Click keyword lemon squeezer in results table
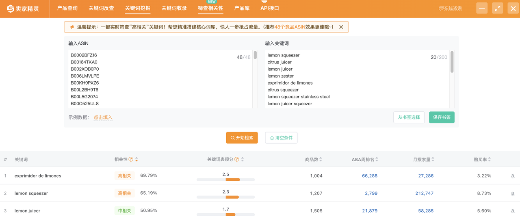 coord(31,193)
